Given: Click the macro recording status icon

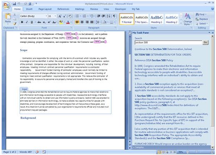Looking at the screenshot, I should click(x=44, y=152).
